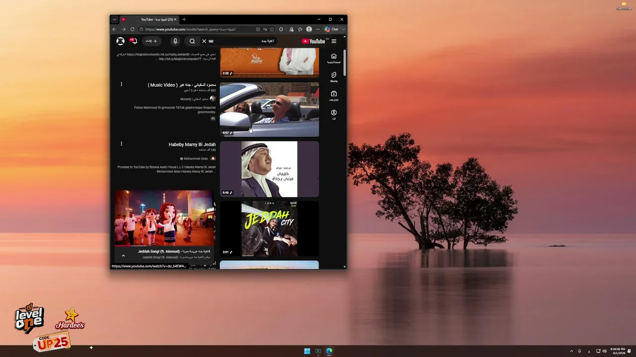Play the orange thumbnail video lasting 2:28

pos(269,62)
